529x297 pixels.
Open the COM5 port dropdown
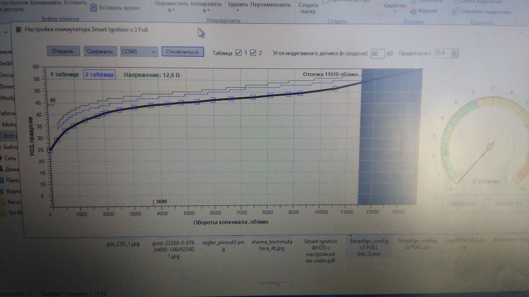(139, 51)
